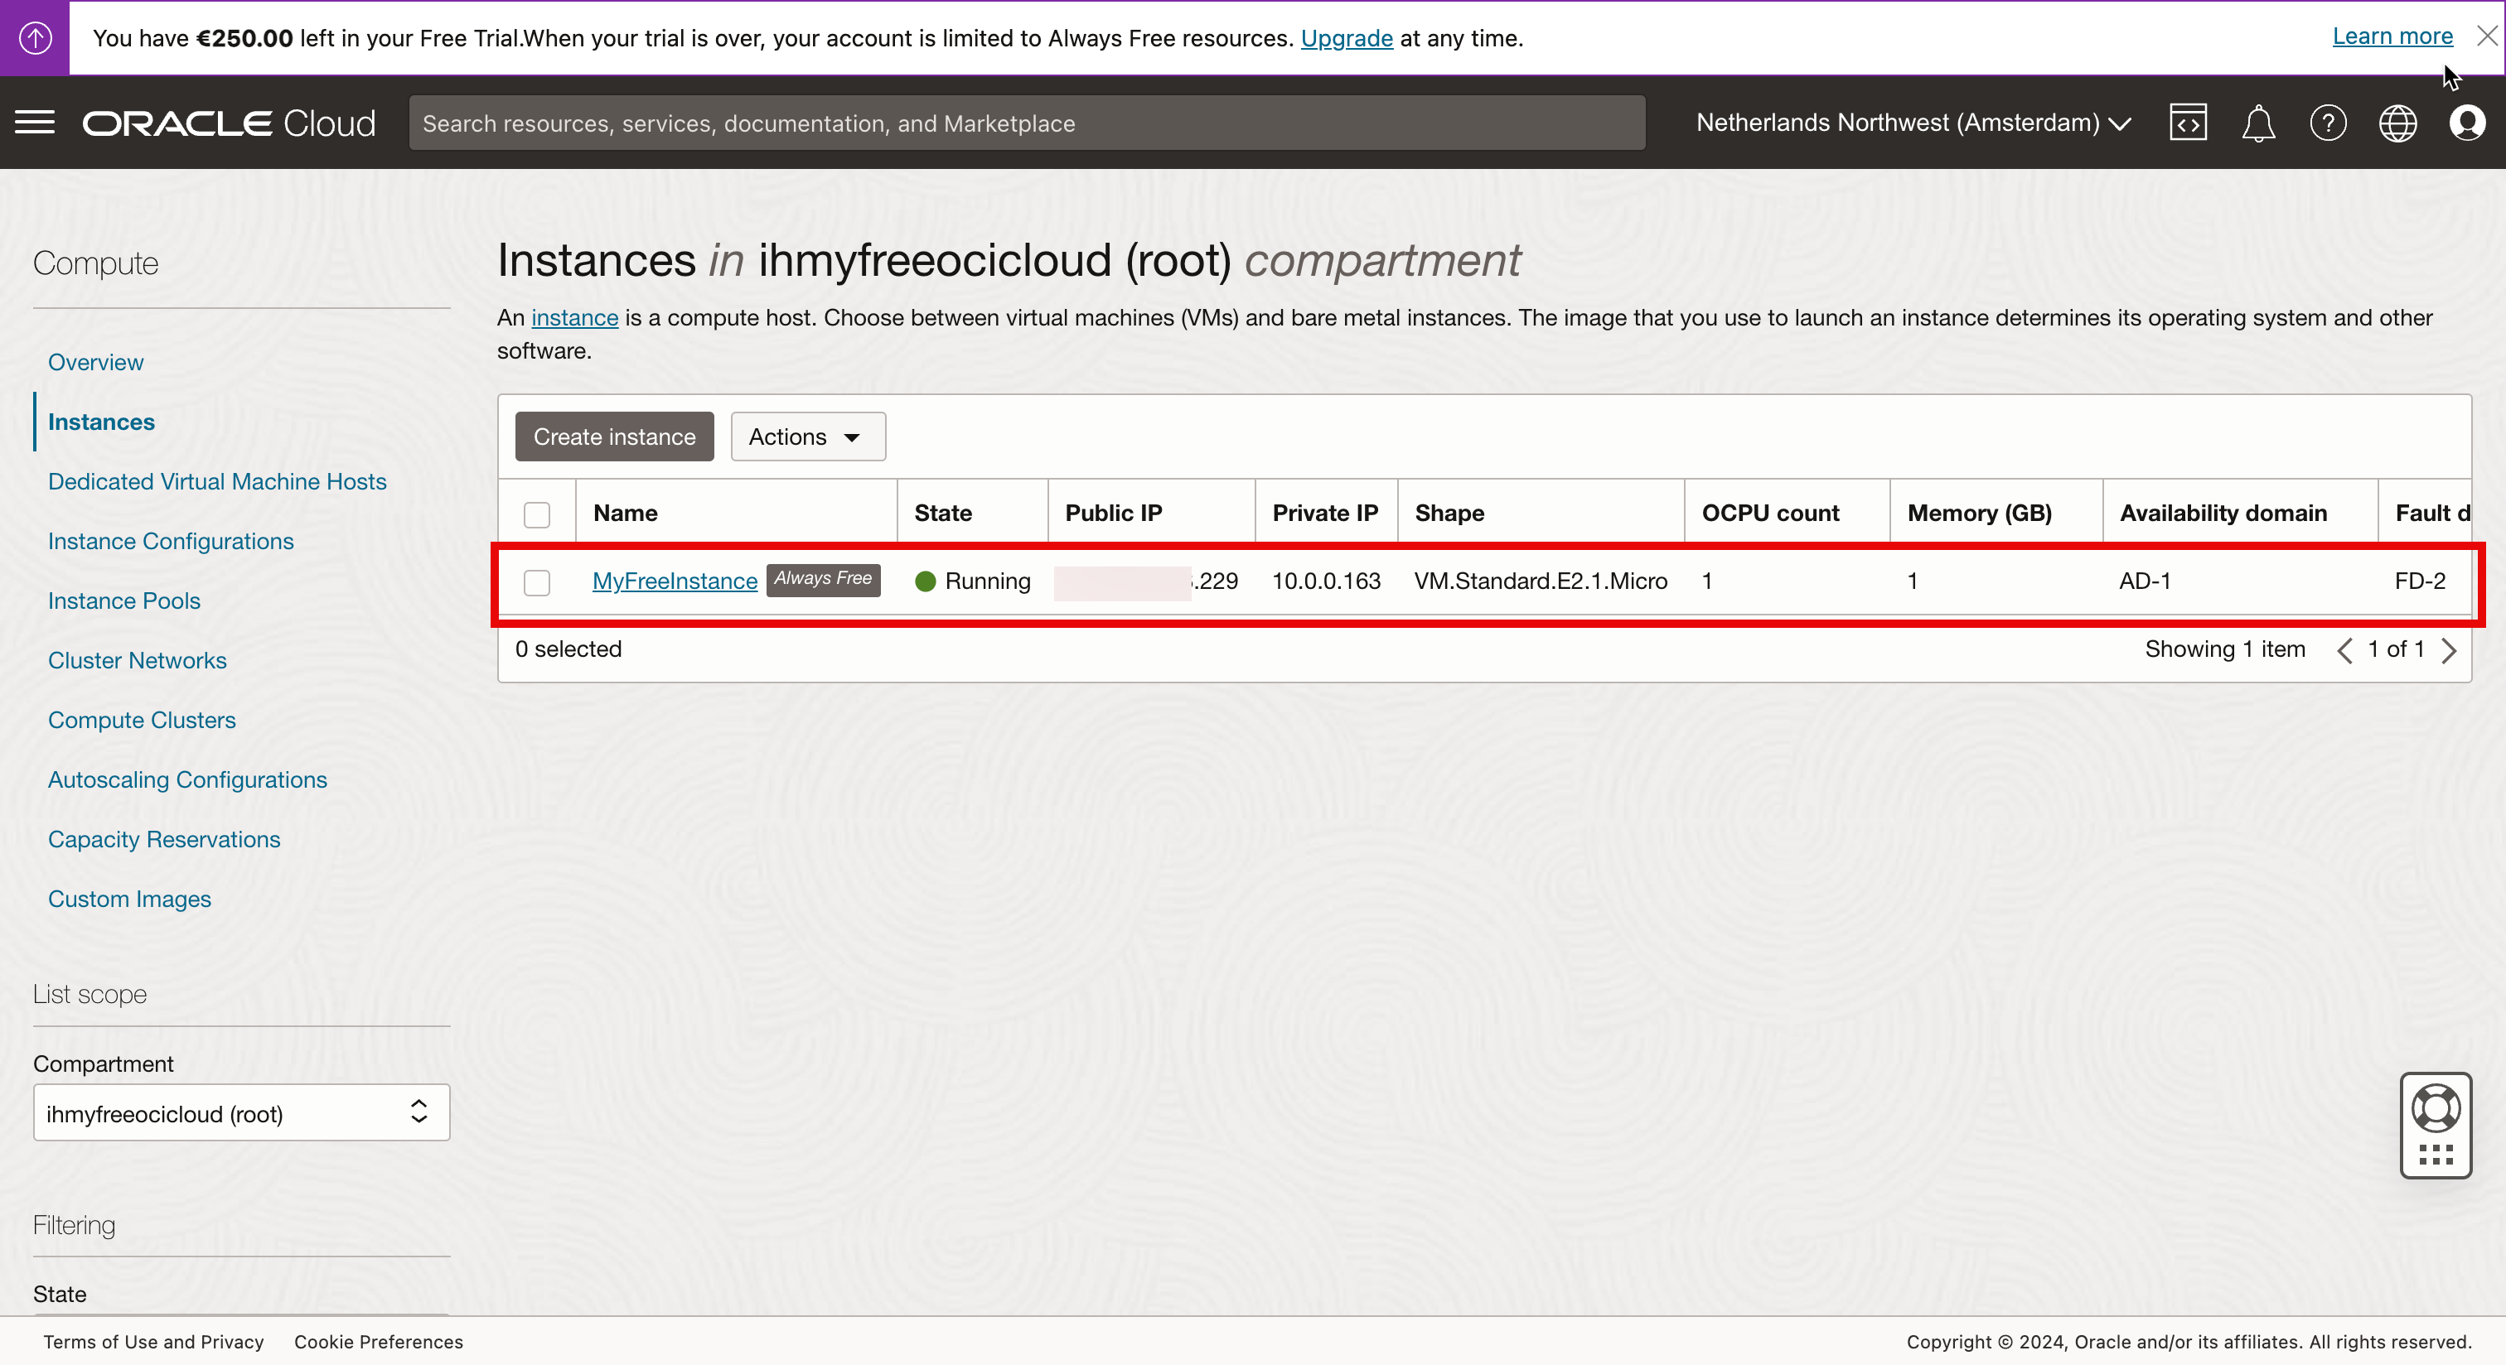Click the Create instance button
The height and width of the screenshot is (1365, 2506).
coord(614,437)
